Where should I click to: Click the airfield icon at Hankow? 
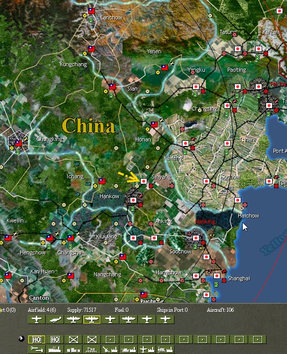tap(141, 196)
